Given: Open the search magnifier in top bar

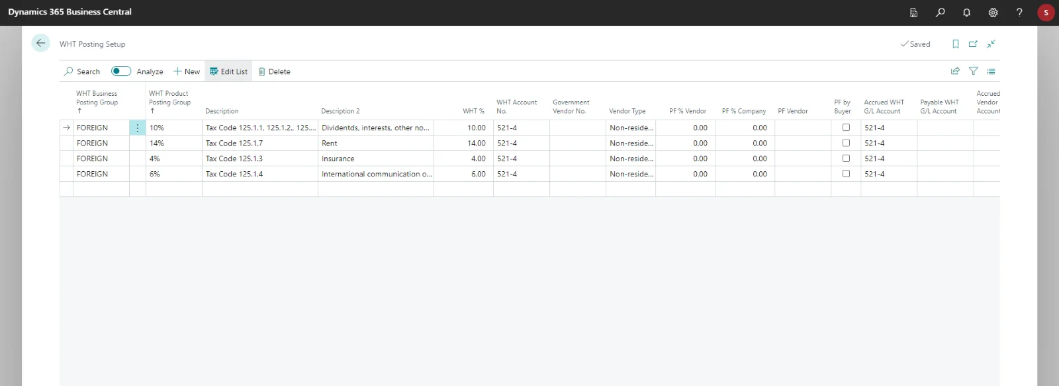Looking at the screenshot, I should pyautogui.click(x=940, y=13).
